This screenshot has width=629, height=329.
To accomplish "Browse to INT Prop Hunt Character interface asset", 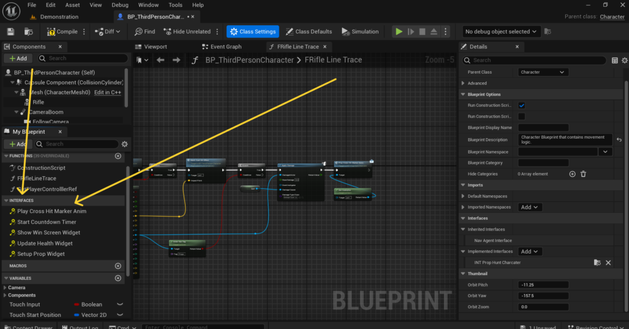I will tap(597, 263).
